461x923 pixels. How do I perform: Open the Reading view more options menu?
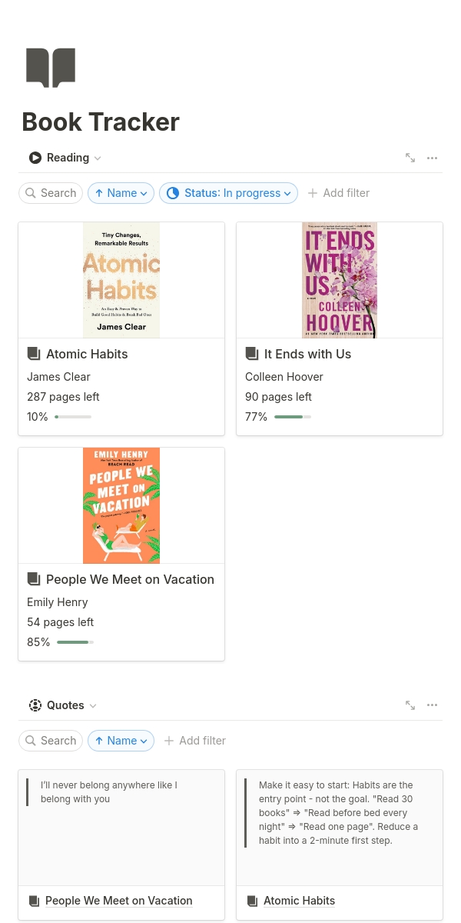pos(433,158)
